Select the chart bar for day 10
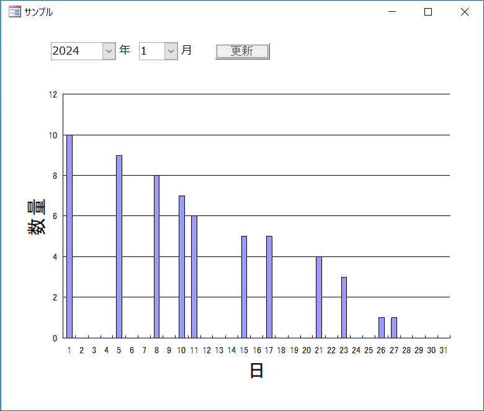Viewport: 484px width, 411px height. tap(182, 267)
